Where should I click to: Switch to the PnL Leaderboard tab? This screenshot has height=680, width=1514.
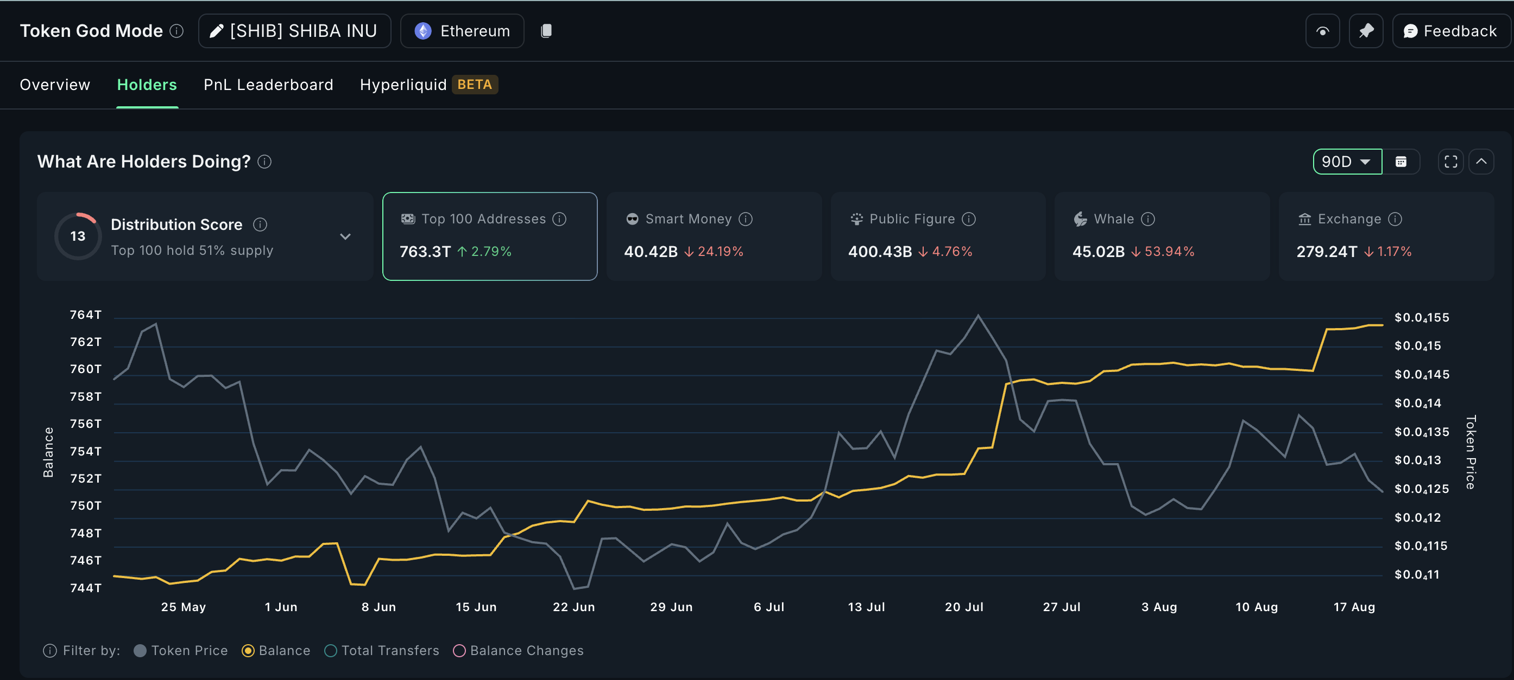coord(268,85)
